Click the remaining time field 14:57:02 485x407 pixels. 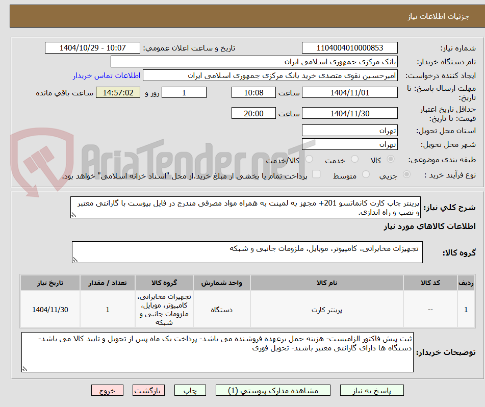coord(118,92)
